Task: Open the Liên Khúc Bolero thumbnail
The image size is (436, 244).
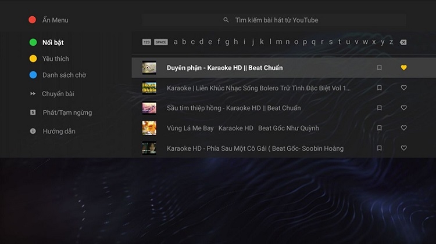Action: (149, 88)
